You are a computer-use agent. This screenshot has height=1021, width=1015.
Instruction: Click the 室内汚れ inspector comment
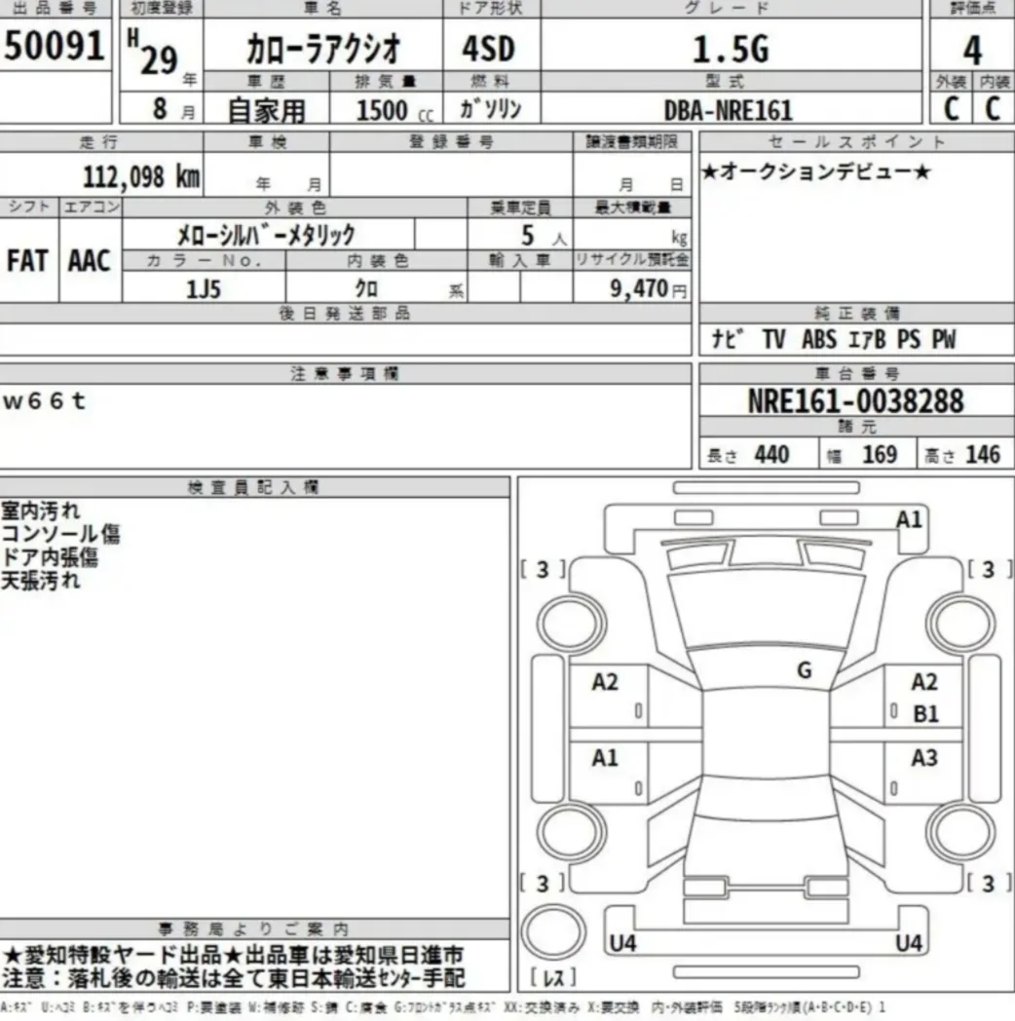point(40,510)
